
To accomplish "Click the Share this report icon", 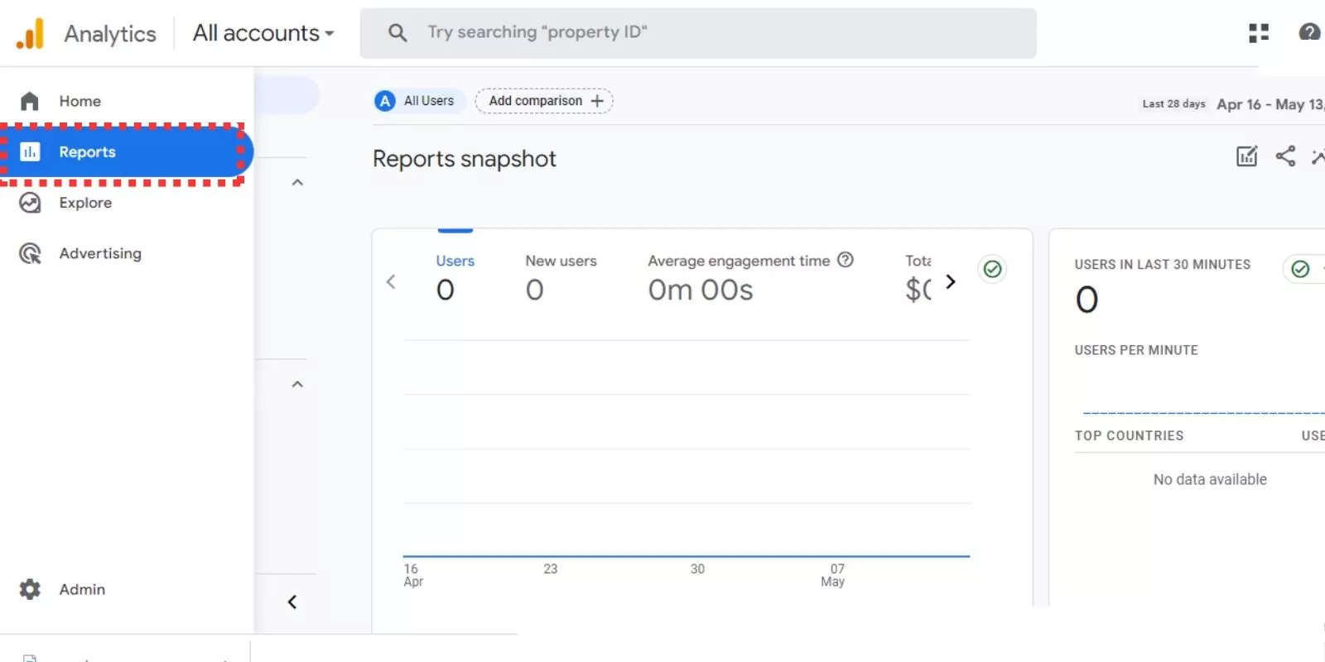I will (1284, 156).
